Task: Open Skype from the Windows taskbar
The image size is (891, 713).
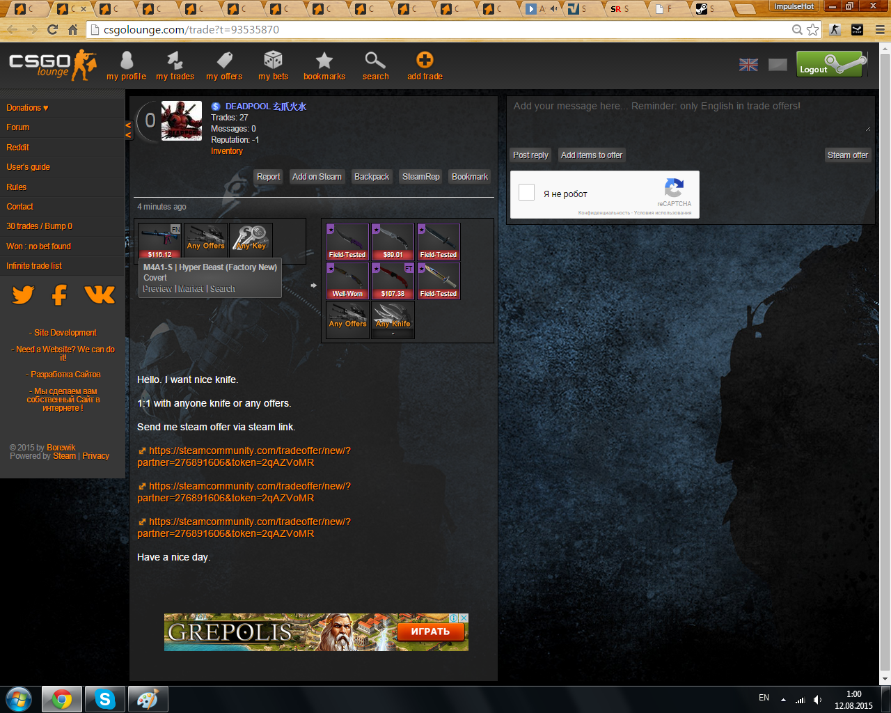Action: pyautogui.click(x=104, y=699)
